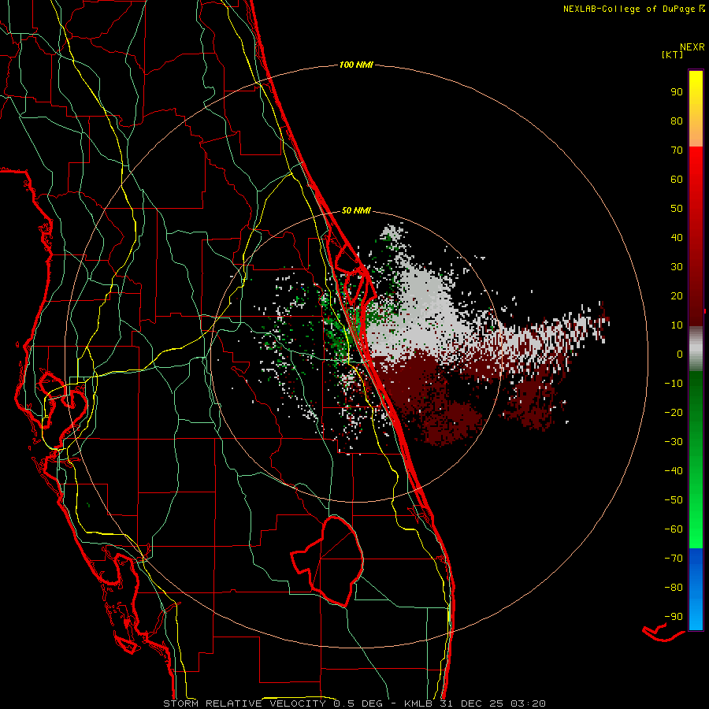Click the 70 knot legend value
The image size is (709, 709).
677,150
